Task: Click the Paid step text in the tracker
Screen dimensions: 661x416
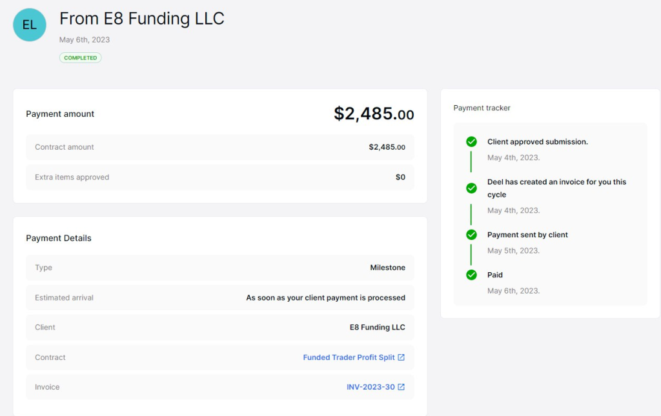Action: (495, 275)
